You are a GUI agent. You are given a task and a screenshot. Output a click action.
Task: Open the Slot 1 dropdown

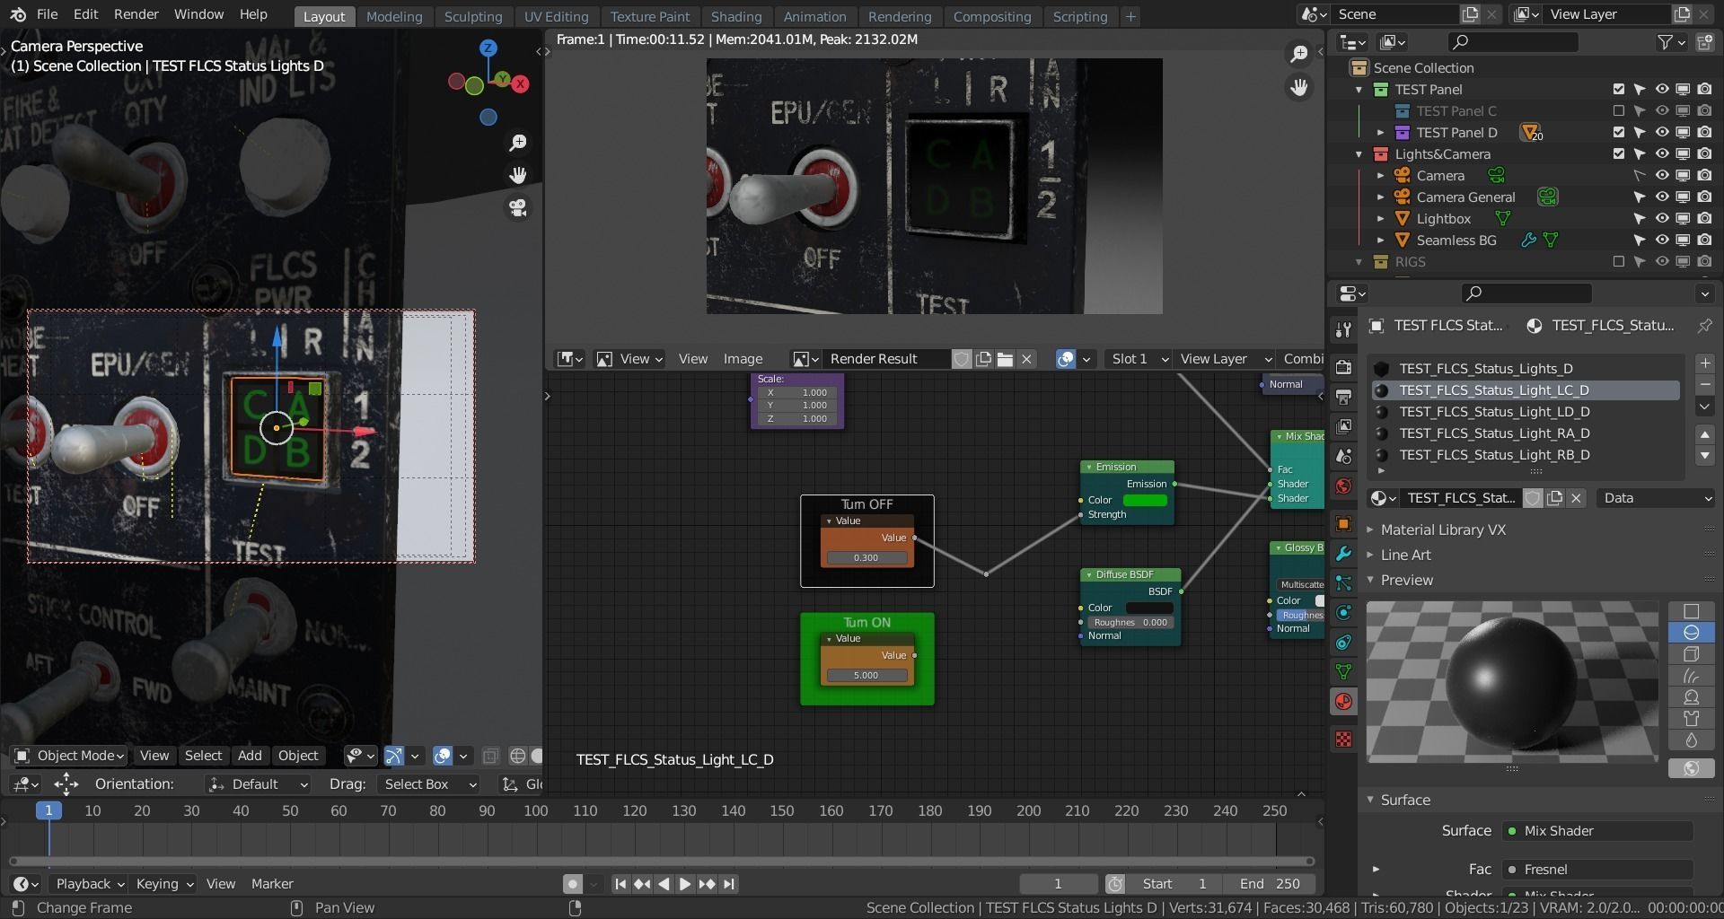point(1139,359)
